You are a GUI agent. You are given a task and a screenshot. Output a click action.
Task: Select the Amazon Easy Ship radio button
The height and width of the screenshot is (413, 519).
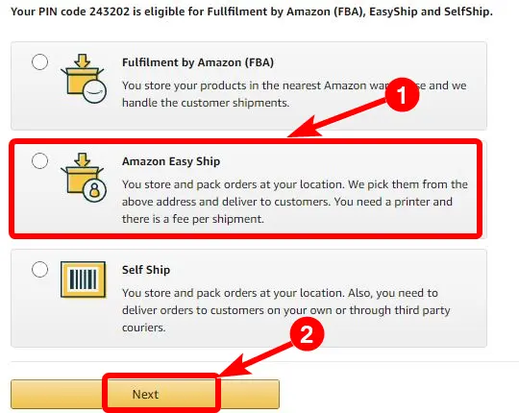pyautogui.click(x=39, y=161)
